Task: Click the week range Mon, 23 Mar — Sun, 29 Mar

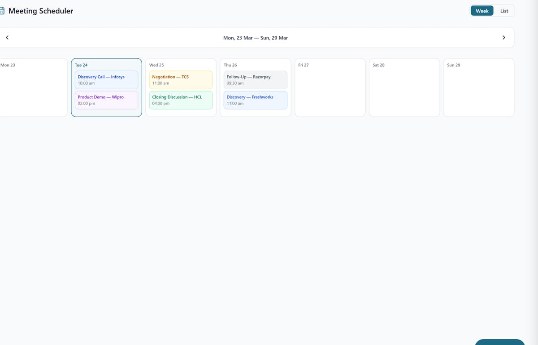Action: point(256,38)
